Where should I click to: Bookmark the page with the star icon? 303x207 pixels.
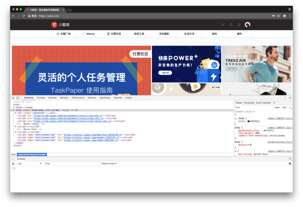click(279, 16)
